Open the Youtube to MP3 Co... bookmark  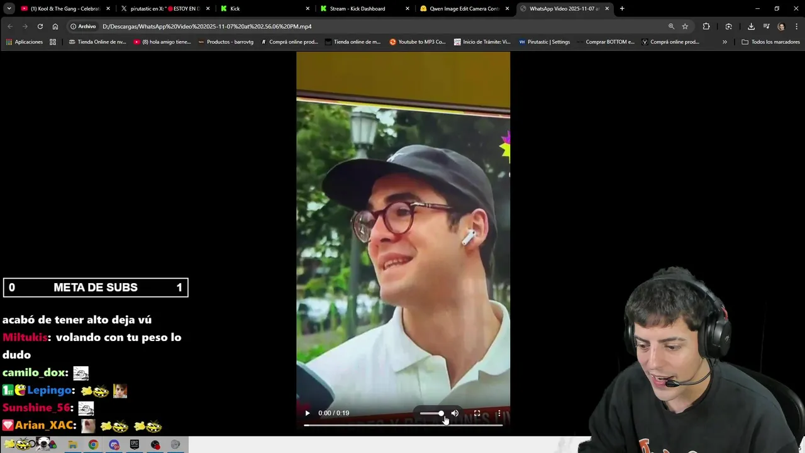[x=418, y=42]
